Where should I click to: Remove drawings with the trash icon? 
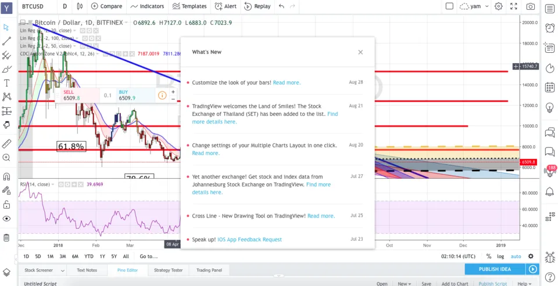[x=6, y=237]
